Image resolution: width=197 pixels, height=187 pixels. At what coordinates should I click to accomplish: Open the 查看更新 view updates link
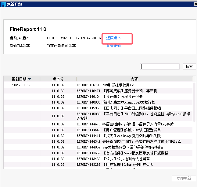click(x=113, y=46)
